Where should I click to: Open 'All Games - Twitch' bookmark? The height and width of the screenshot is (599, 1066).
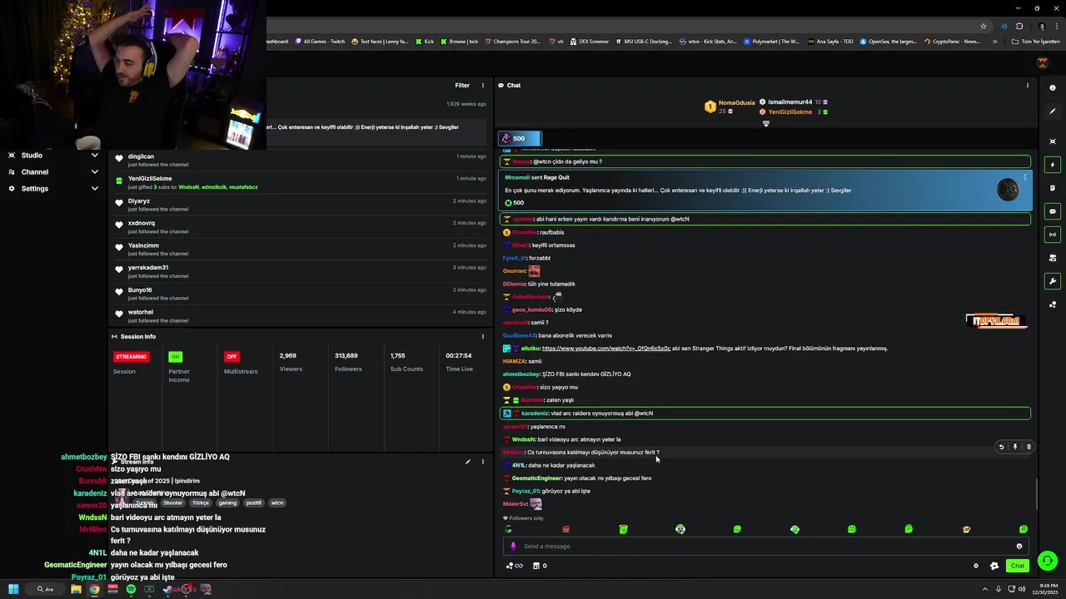(320, 42)
